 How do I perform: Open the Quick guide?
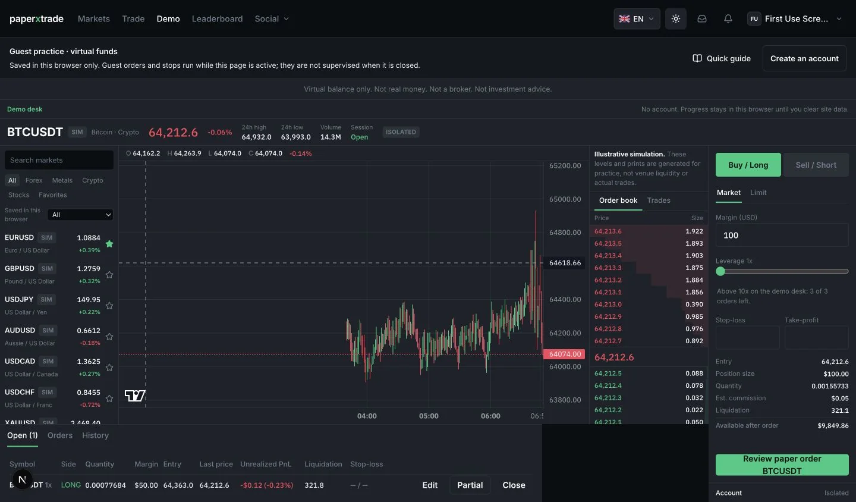722,58
